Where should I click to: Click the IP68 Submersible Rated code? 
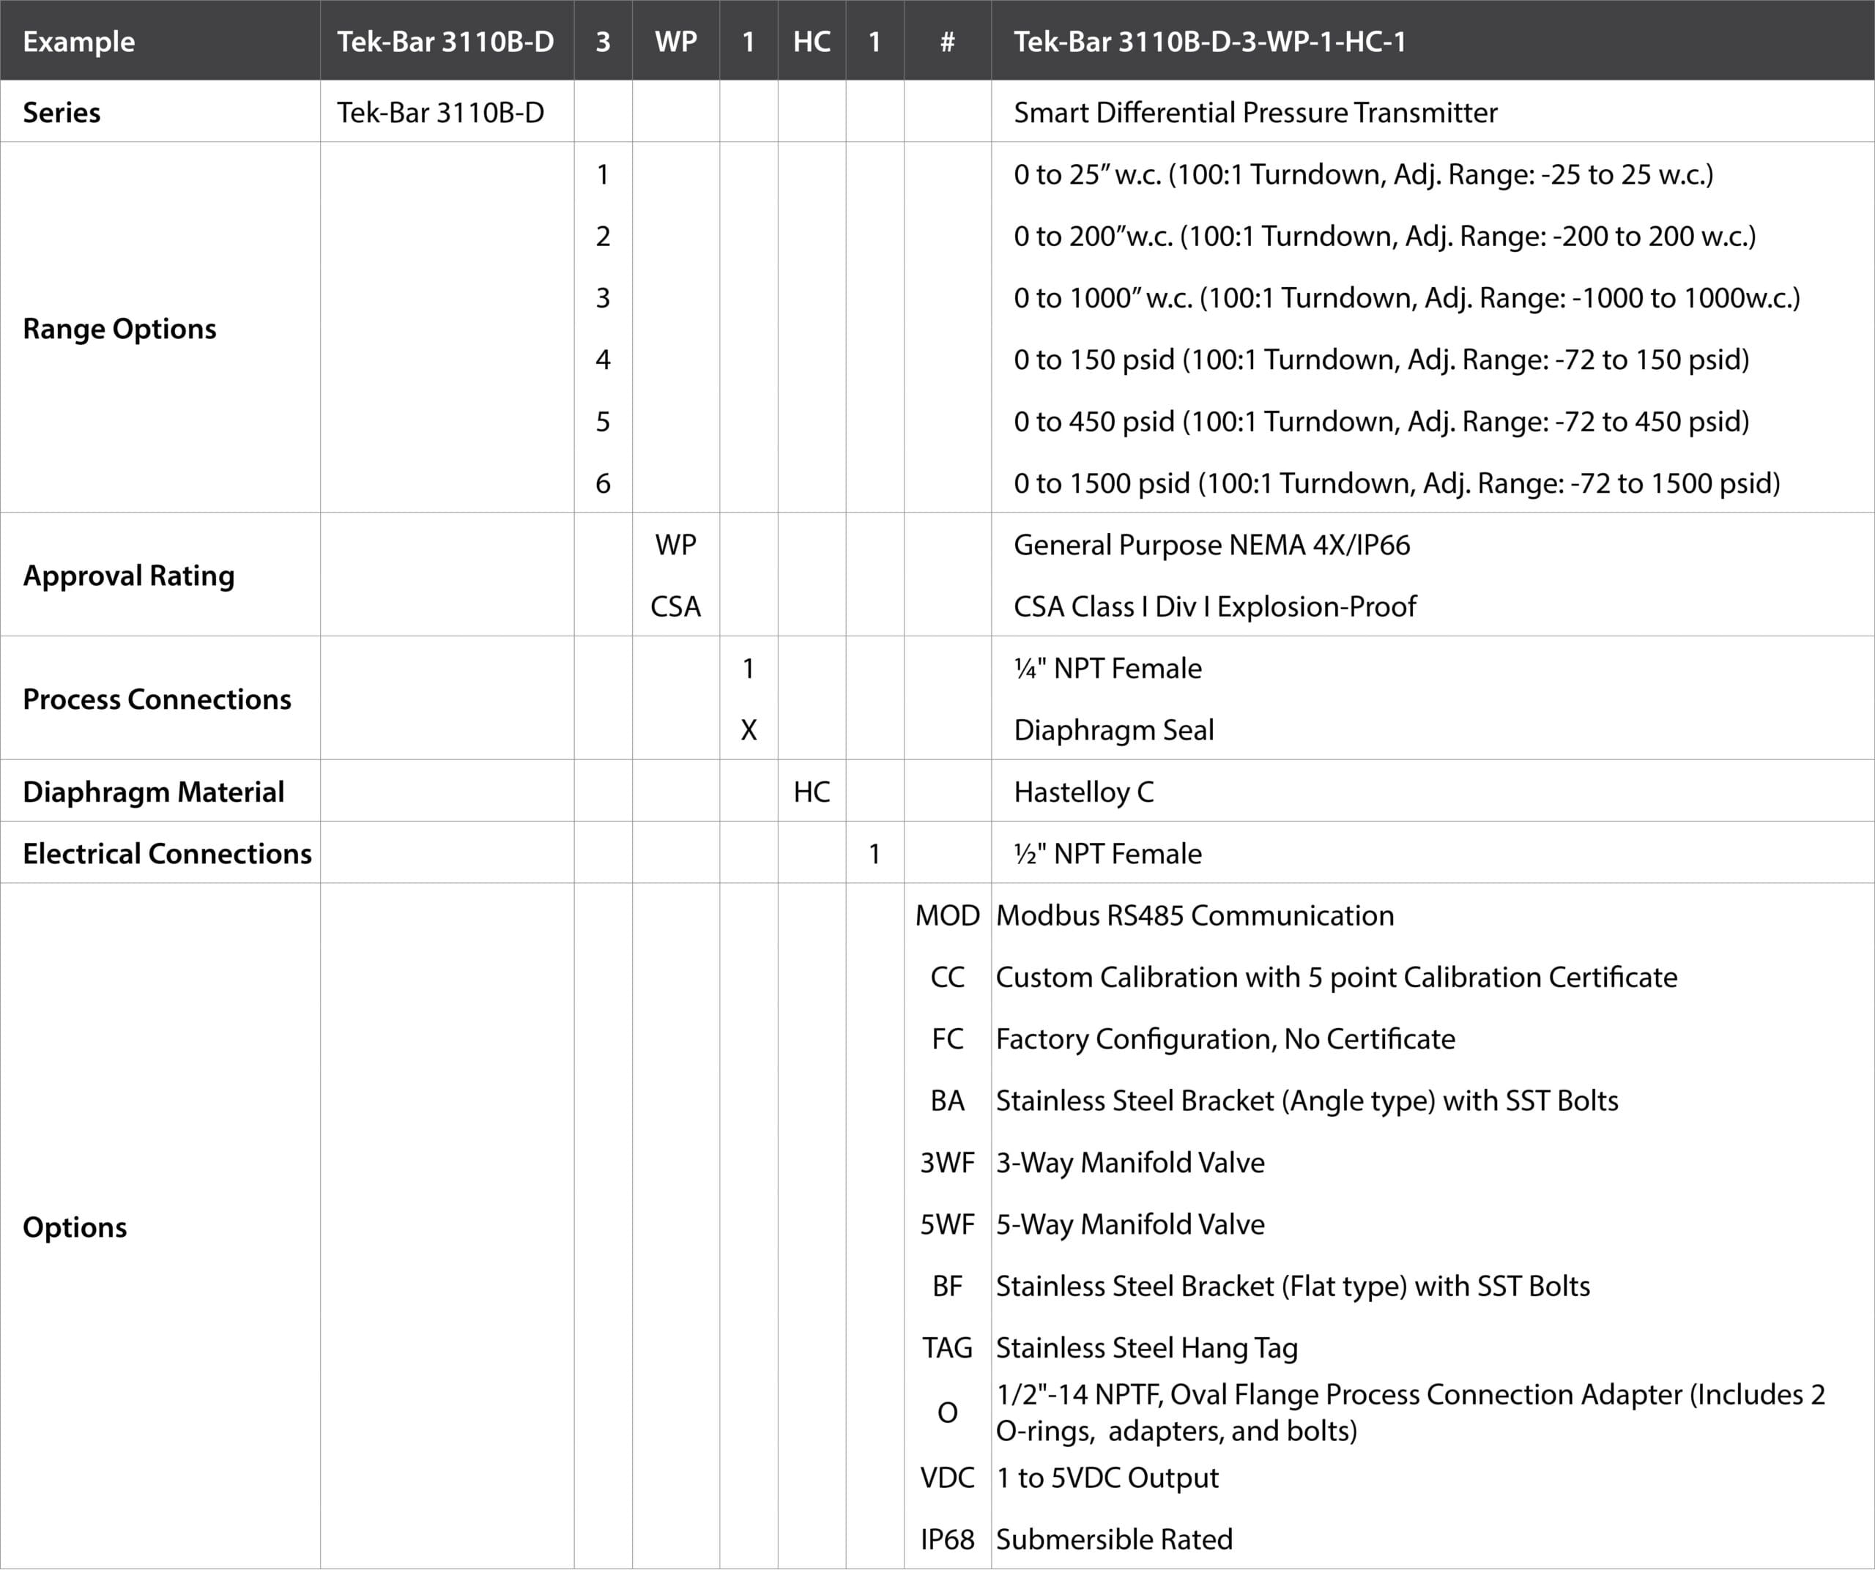(x=946, y=1540)
